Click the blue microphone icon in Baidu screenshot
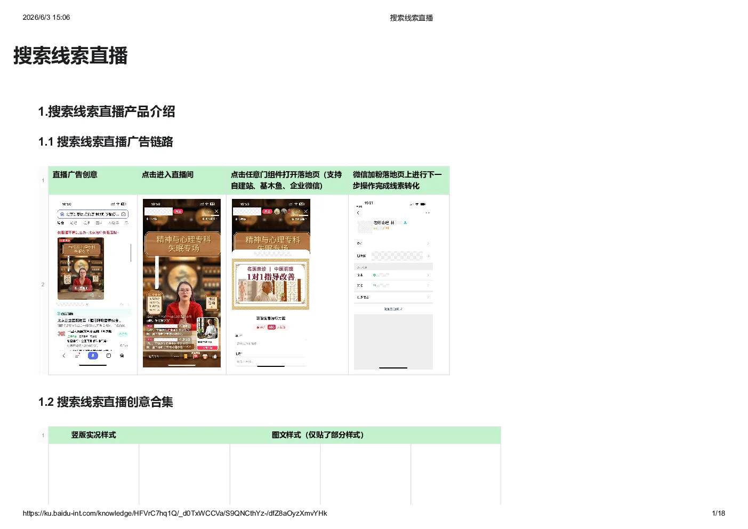Screen dimensions: 748x529 (93, 356)
